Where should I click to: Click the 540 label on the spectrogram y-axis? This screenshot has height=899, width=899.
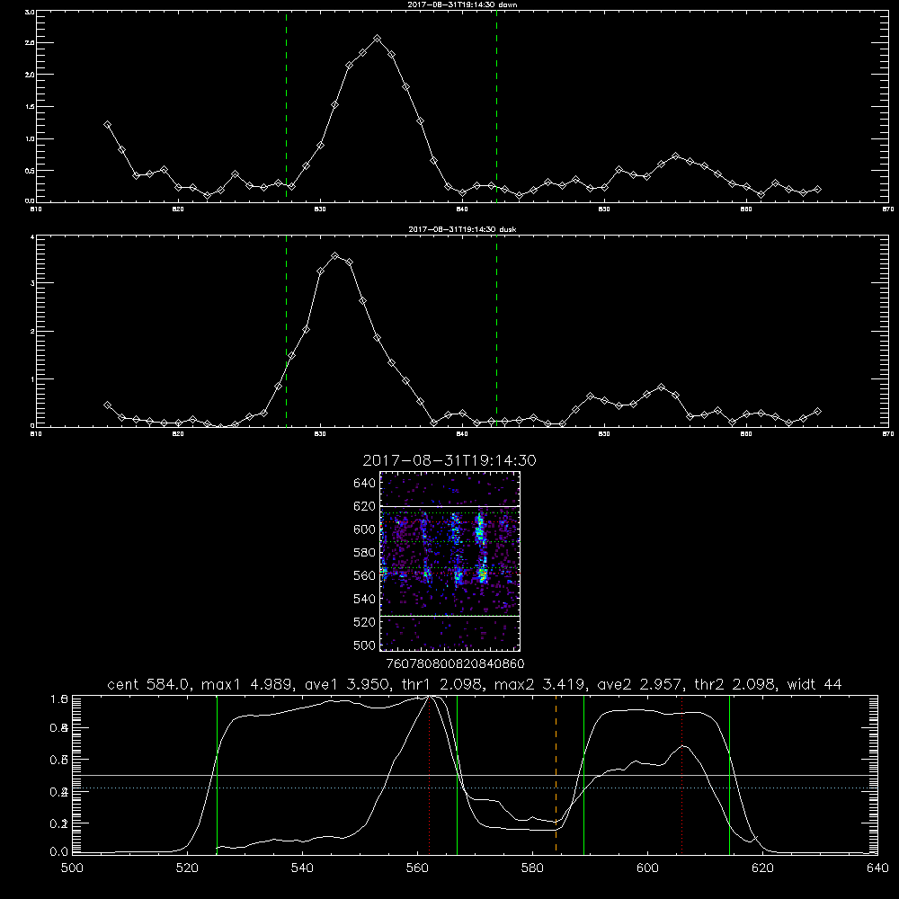365,599
